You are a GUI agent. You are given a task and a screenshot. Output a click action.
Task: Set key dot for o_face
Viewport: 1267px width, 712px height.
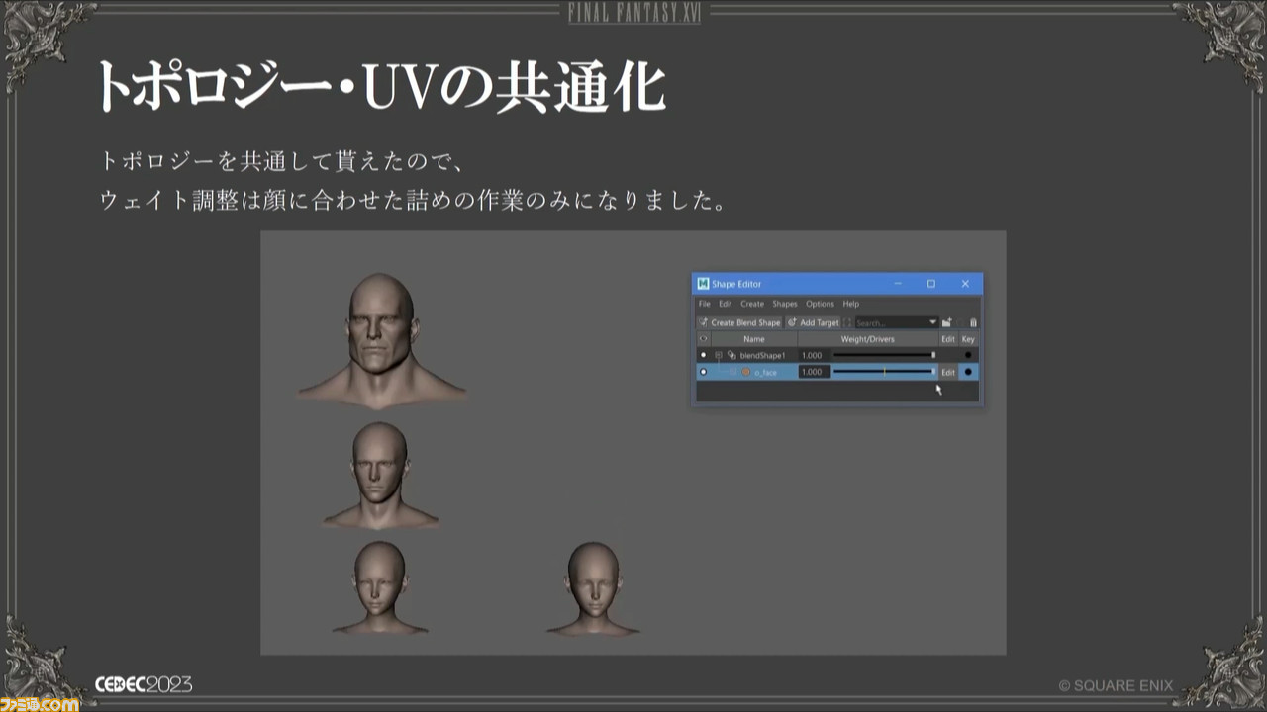coord(968,372)
